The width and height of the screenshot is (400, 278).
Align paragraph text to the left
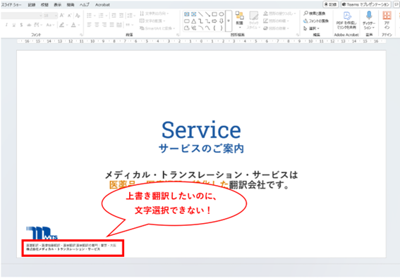pyautogui.click(x=89, y=25)
